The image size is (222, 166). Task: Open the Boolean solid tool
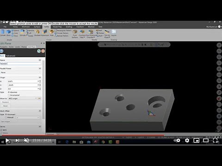point(37,33)
